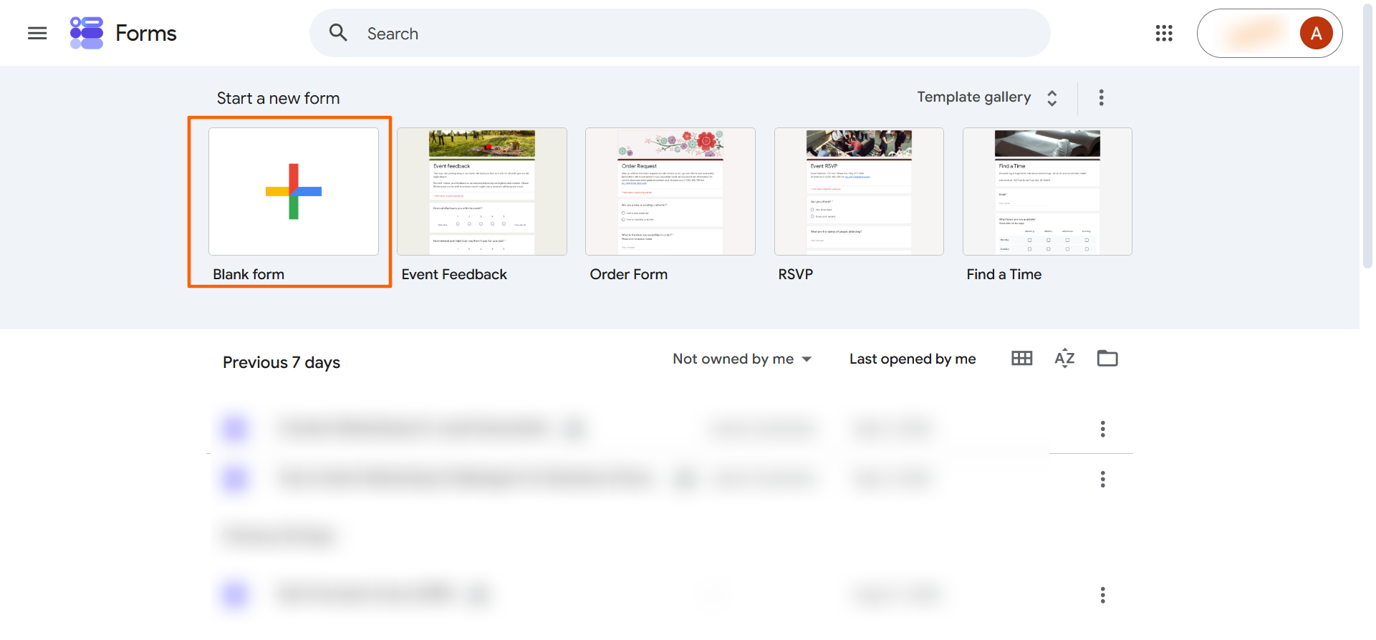The width and height of the screenshot is (1376, 640).
Task: Click the "Last opened by me" column header
Action: (x=913, y=359)
